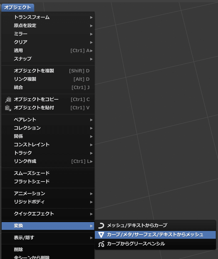Image resolution: width=218 pixels, height=259 pixels.
Task: Click the arrow beside 表示/隠す
Action: click(91, 238)
